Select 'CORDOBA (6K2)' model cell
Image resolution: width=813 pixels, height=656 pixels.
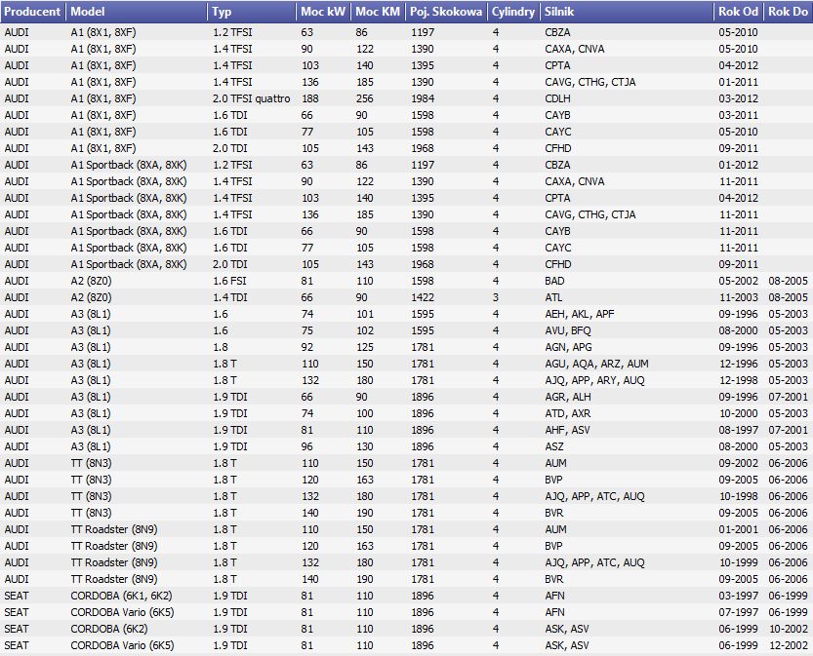click(109, 629)
